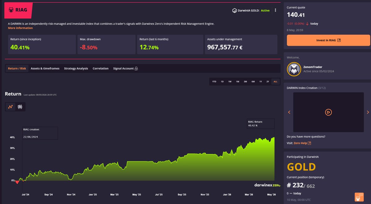The height and width of the screenshot is (204, 371).
Task: Open the More information link
Action: [20, 28]
